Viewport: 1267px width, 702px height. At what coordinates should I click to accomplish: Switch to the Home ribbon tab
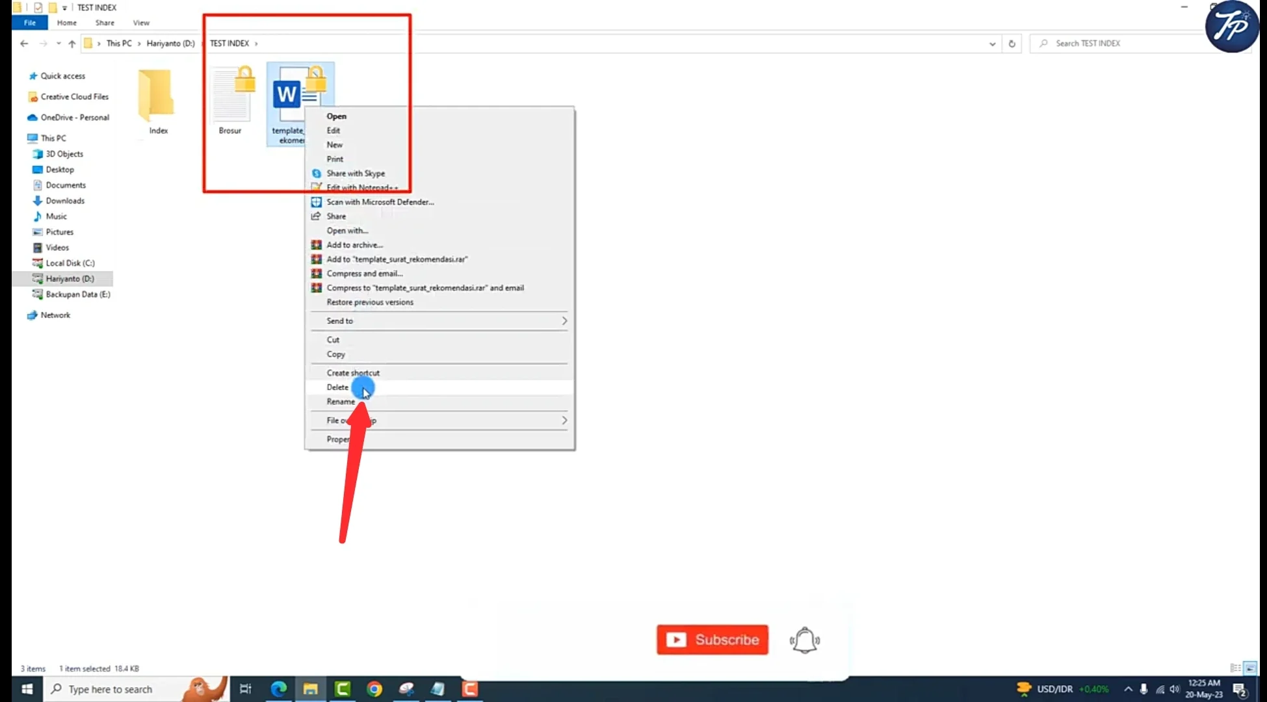(66, 23)
